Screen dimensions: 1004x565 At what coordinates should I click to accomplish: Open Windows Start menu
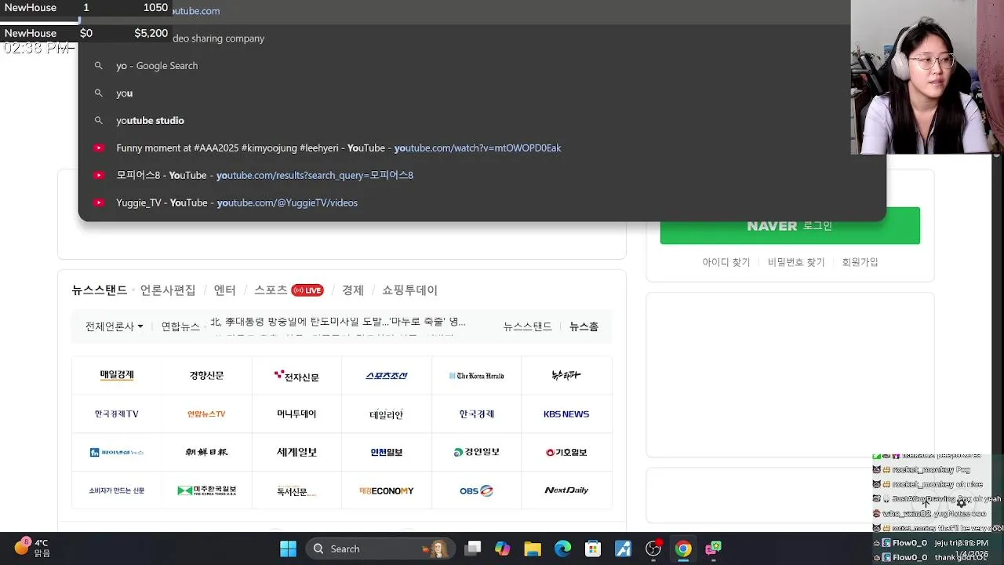pyautogui.click(x=288, y=549)
